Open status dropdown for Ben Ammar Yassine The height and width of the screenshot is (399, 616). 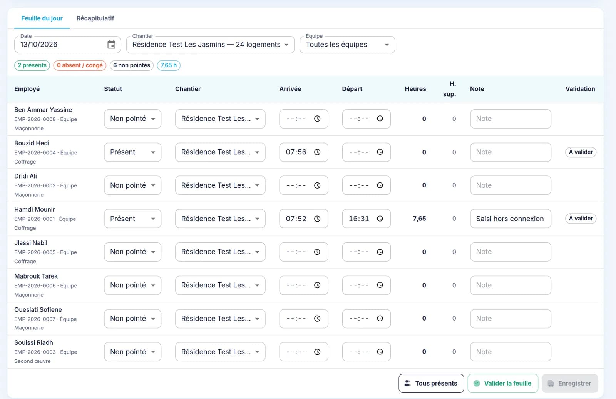(132, 119)
